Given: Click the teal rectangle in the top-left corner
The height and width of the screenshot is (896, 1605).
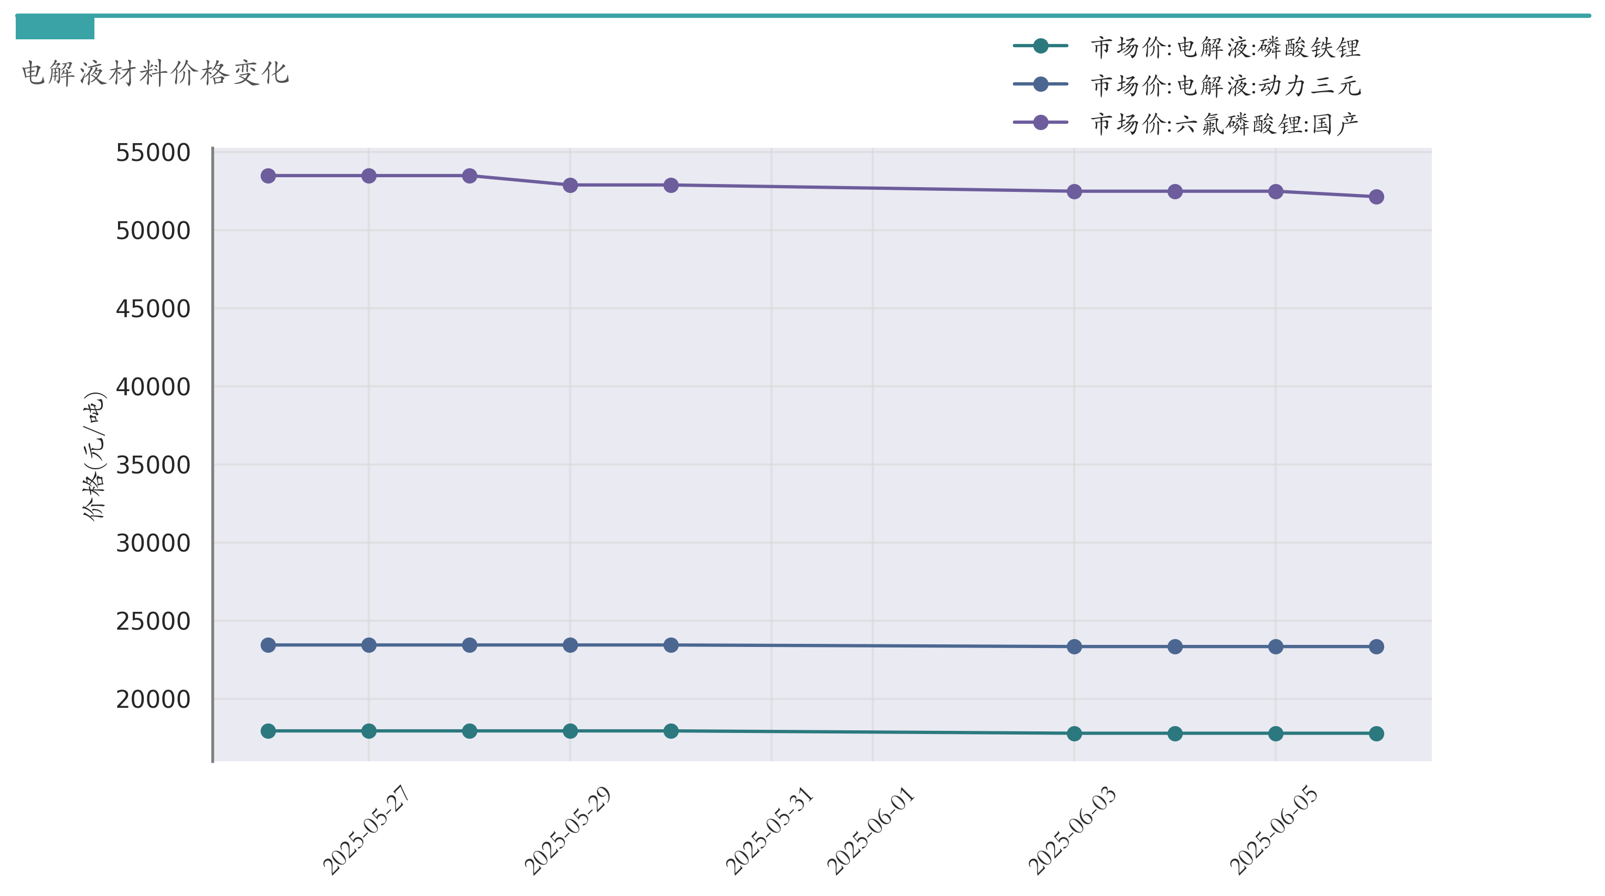Looking at the screenshot, I should (55, 28).
